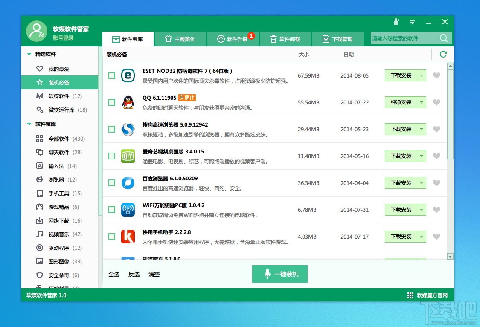This screenshot has height=327, width=480.
Task: Switch to 下载管理 tab
Action: coord(337,39)
